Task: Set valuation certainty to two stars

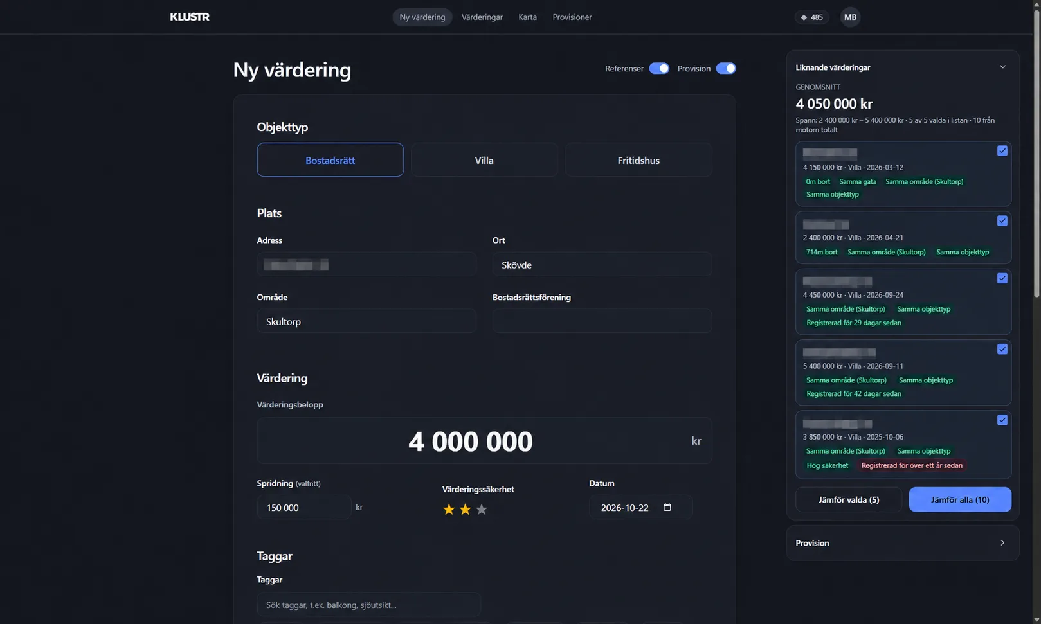Action: 465,510
